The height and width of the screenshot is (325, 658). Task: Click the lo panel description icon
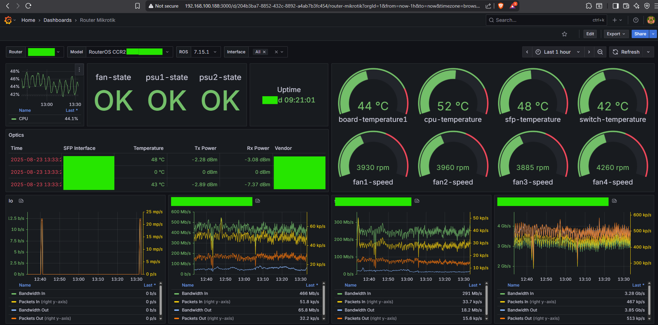coord(21,201)
